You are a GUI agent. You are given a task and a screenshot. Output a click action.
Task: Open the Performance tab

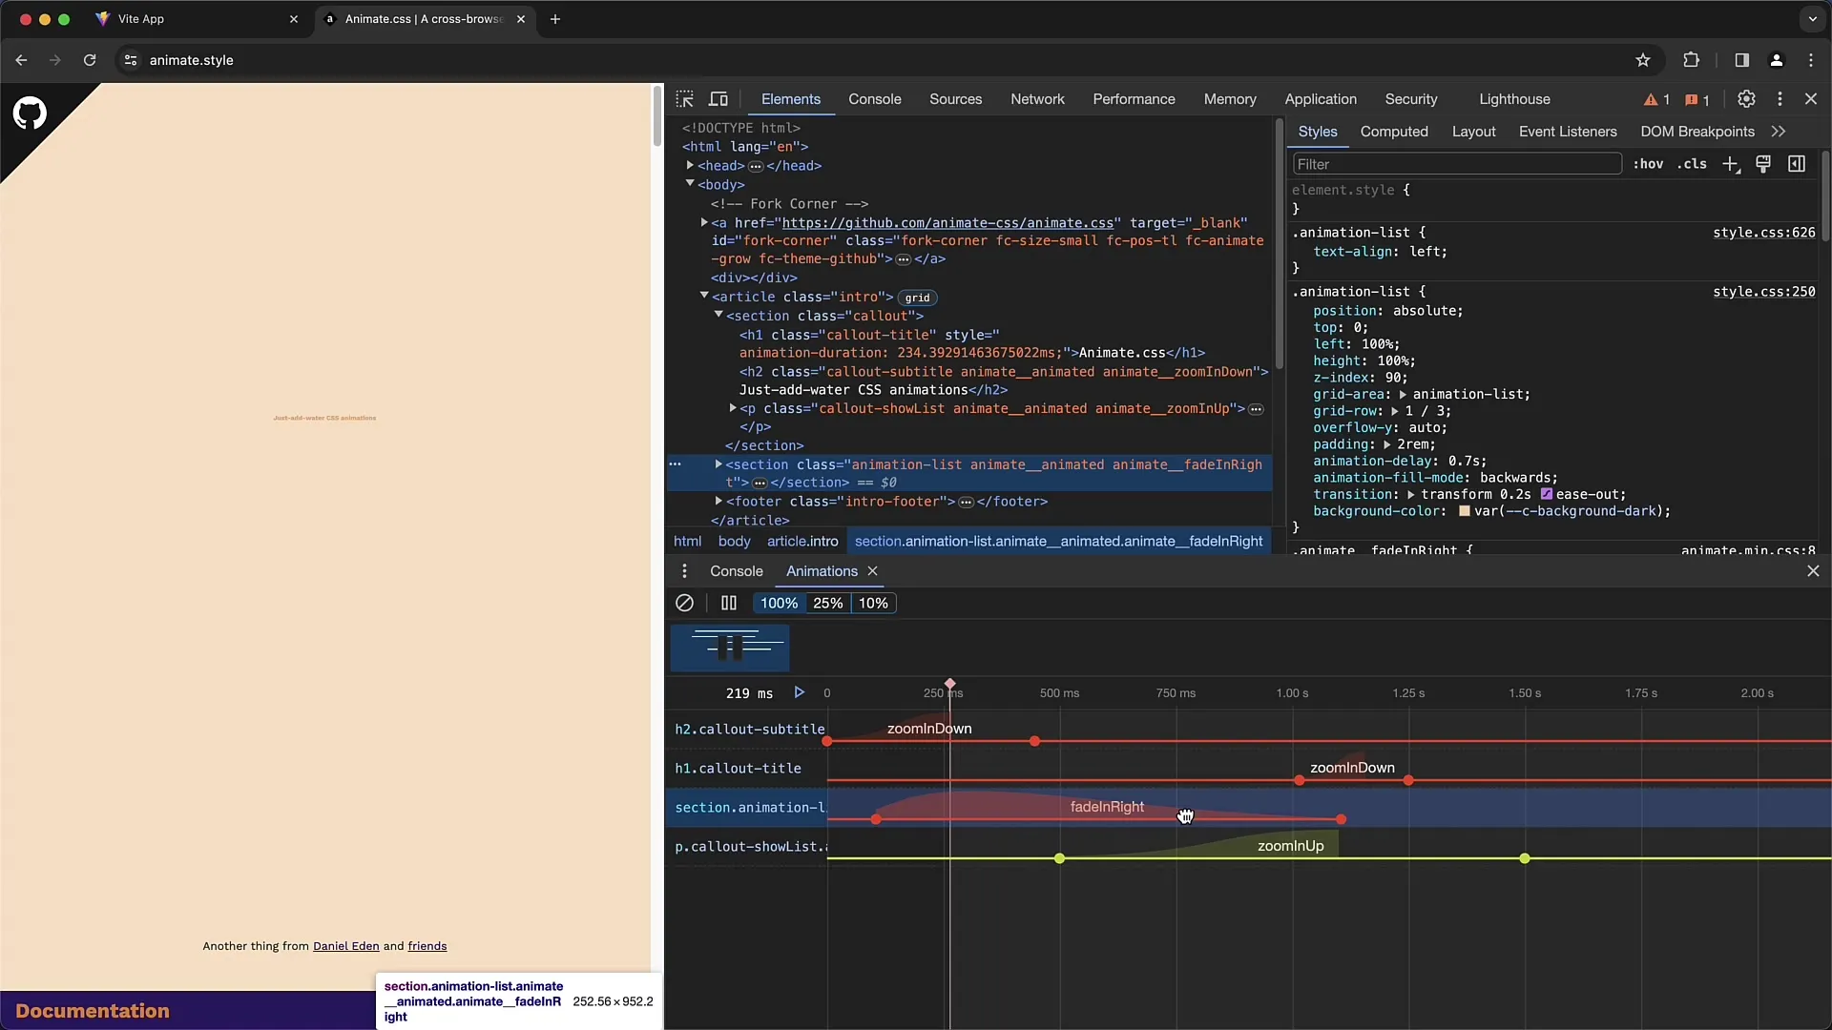1134,99
